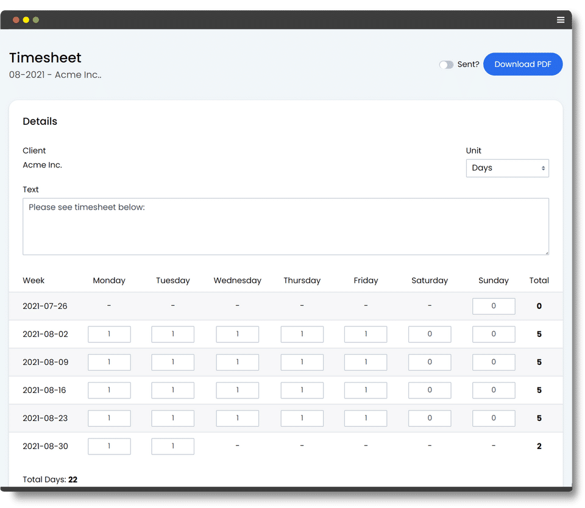Edit Thursday field for week 2021-08-23
This screenshot has height=508, width=585.
pos(302,418)
